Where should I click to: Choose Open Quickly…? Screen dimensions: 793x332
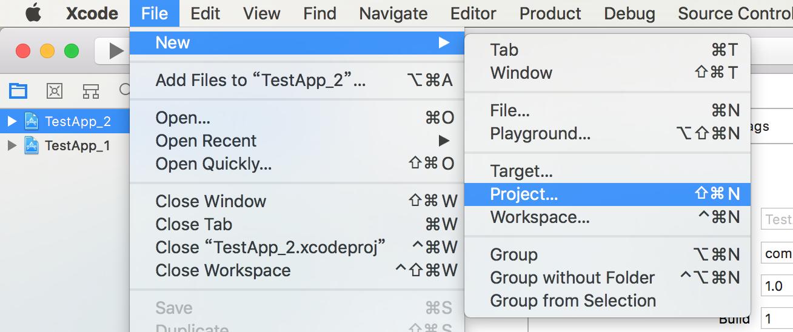[x=297, y=164]
